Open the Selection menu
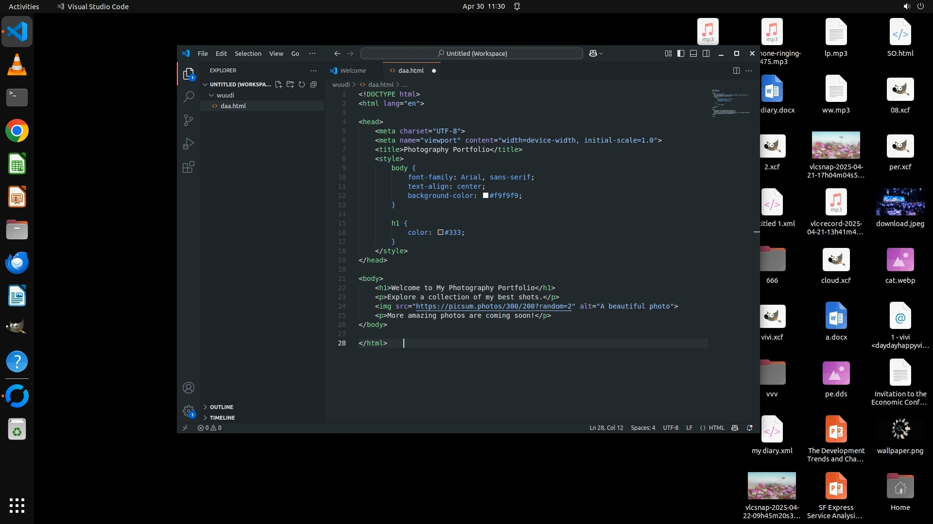Screen dimensions: 933x524 (x=248, y=53)
